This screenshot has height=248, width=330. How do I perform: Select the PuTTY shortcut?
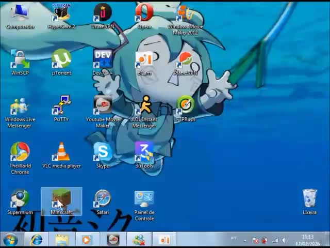(x=61, y=106)
